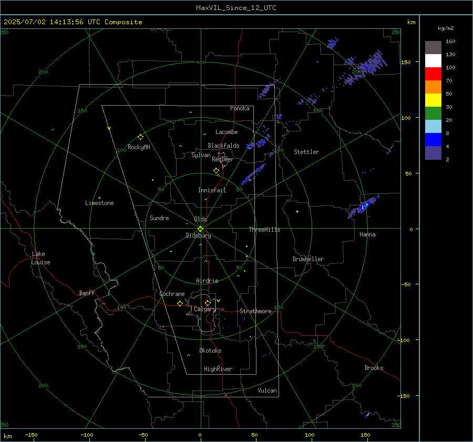Click the yellow V marker east of Calgary
This screenshot has height=442, width=473.
(x=219, y=301)
